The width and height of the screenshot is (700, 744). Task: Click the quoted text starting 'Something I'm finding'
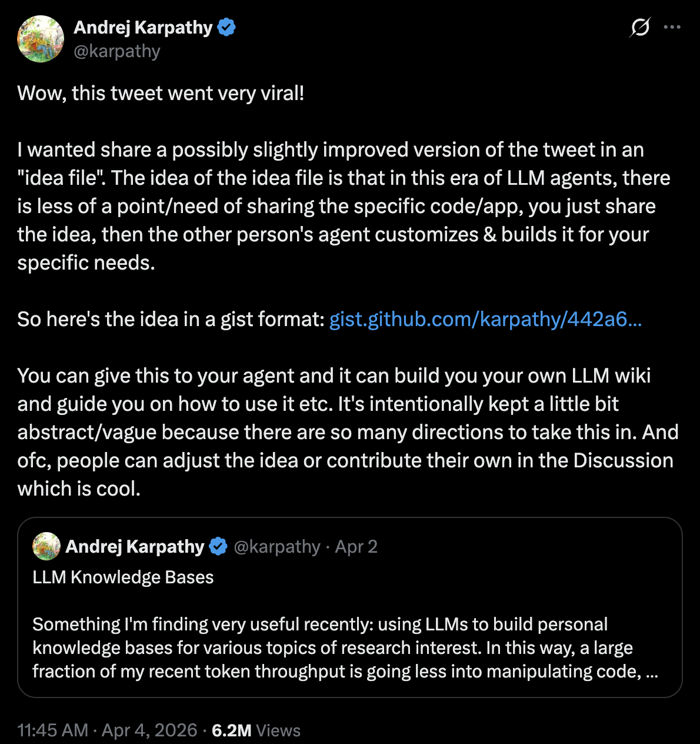[345, 647]
